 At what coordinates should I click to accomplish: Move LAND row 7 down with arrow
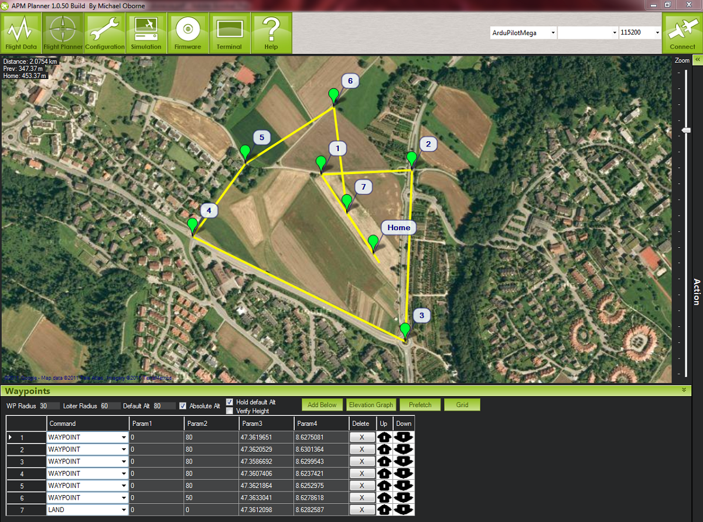(x=404, y=510)
